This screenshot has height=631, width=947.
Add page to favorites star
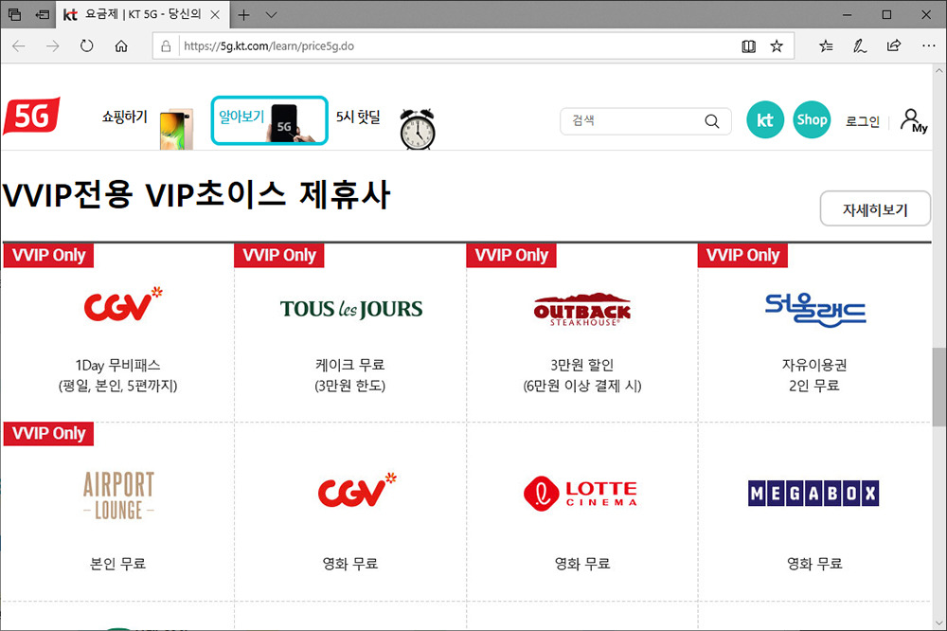(x=777, y=45)
